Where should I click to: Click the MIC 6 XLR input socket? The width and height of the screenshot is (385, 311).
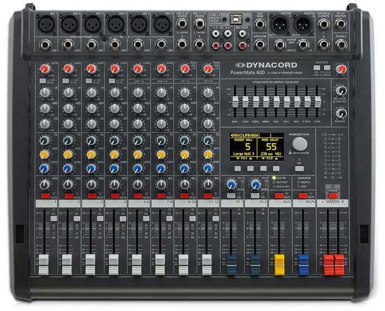(x=162, y=25)
